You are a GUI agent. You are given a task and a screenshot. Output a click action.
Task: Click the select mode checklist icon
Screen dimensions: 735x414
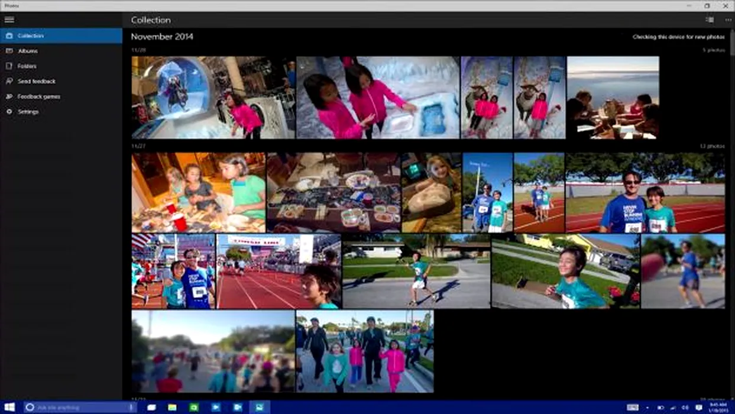[710, 20]
